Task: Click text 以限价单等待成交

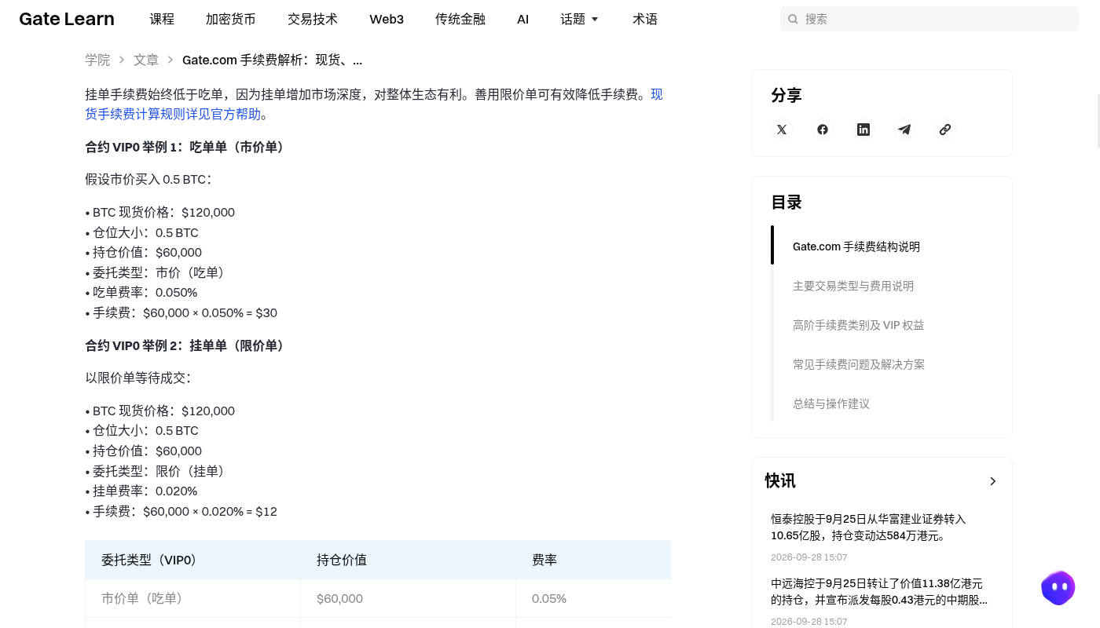Action: [x=138, y=378]
